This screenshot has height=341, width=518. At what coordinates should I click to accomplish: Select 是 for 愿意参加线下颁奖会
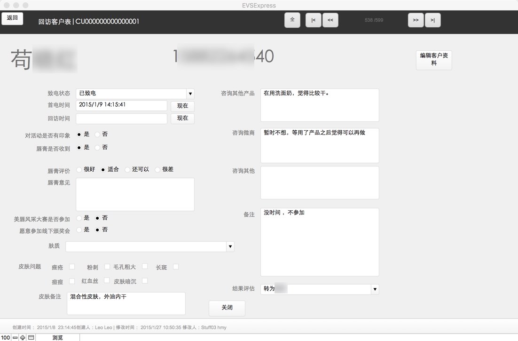(x=79, y=230)
